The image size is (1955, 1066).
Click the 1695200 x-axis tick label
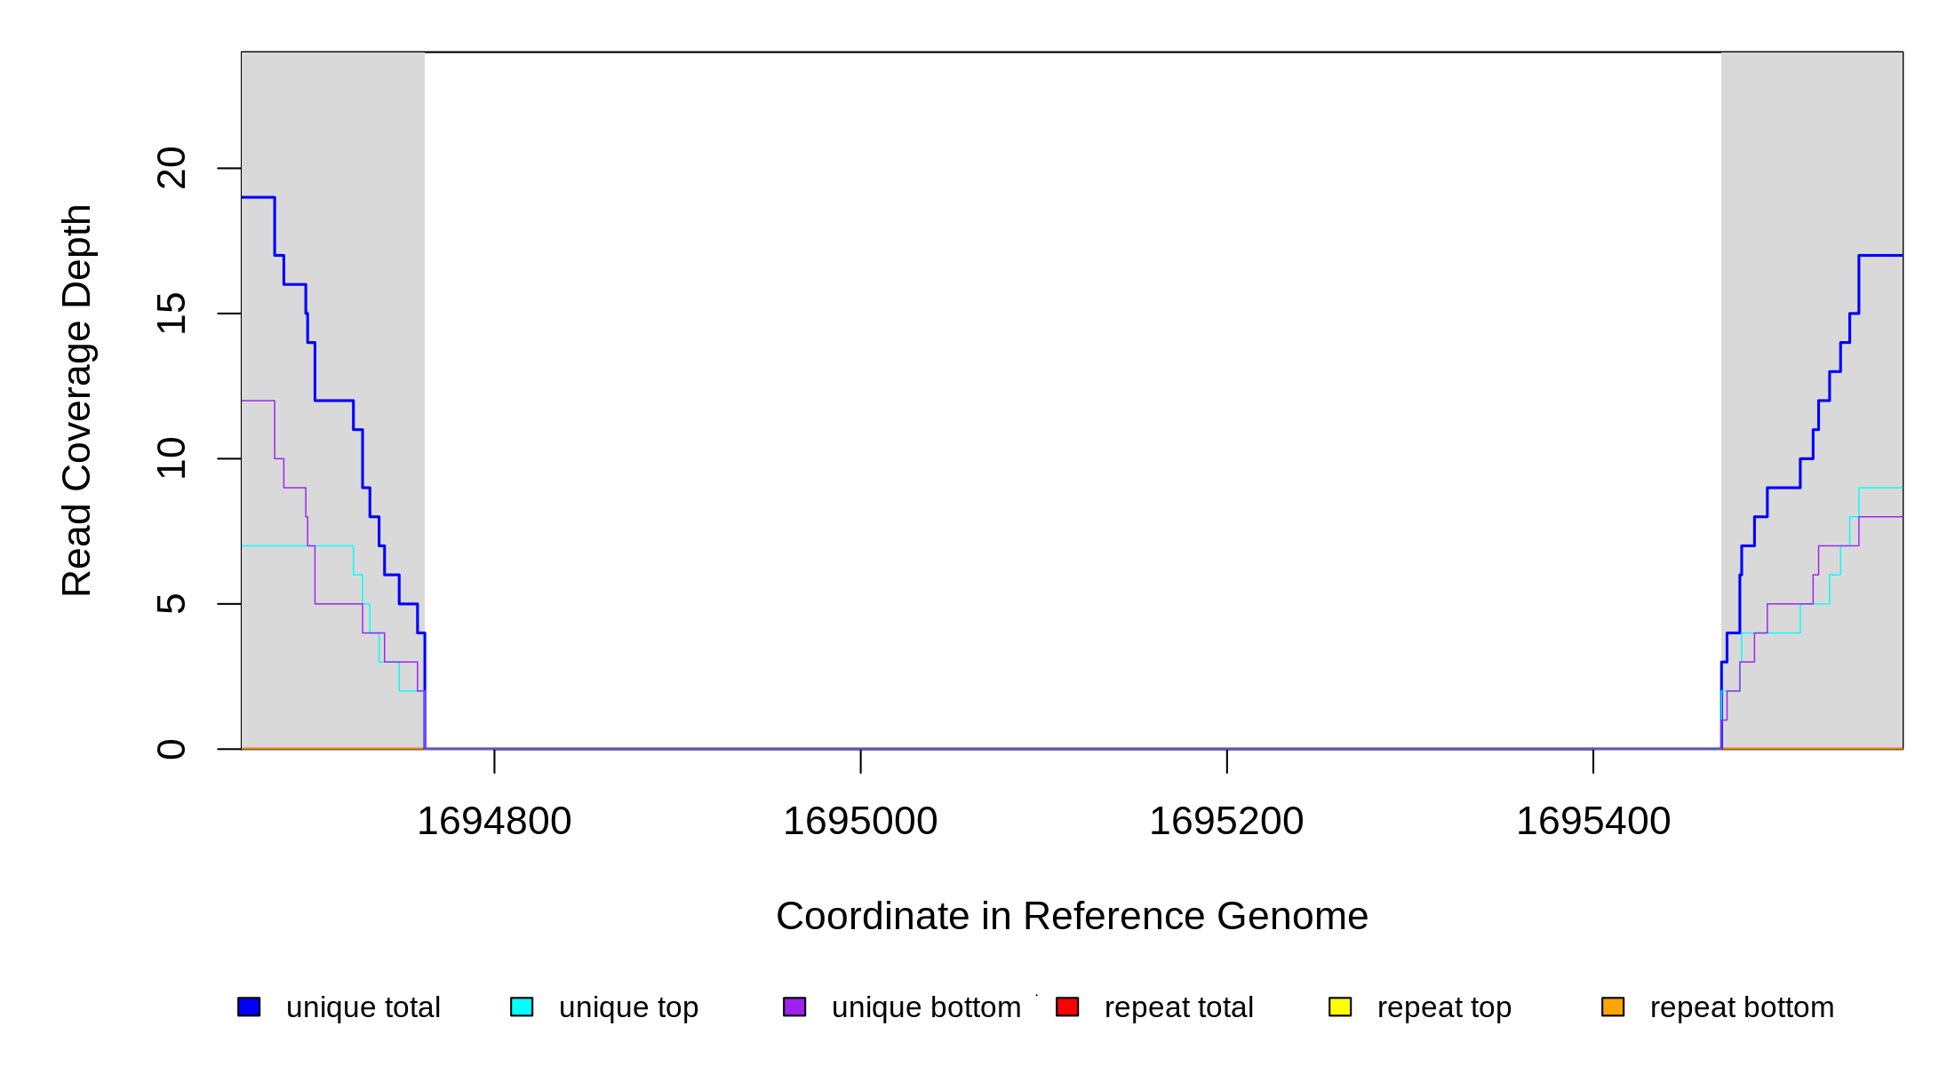(x=1226, y=821)
